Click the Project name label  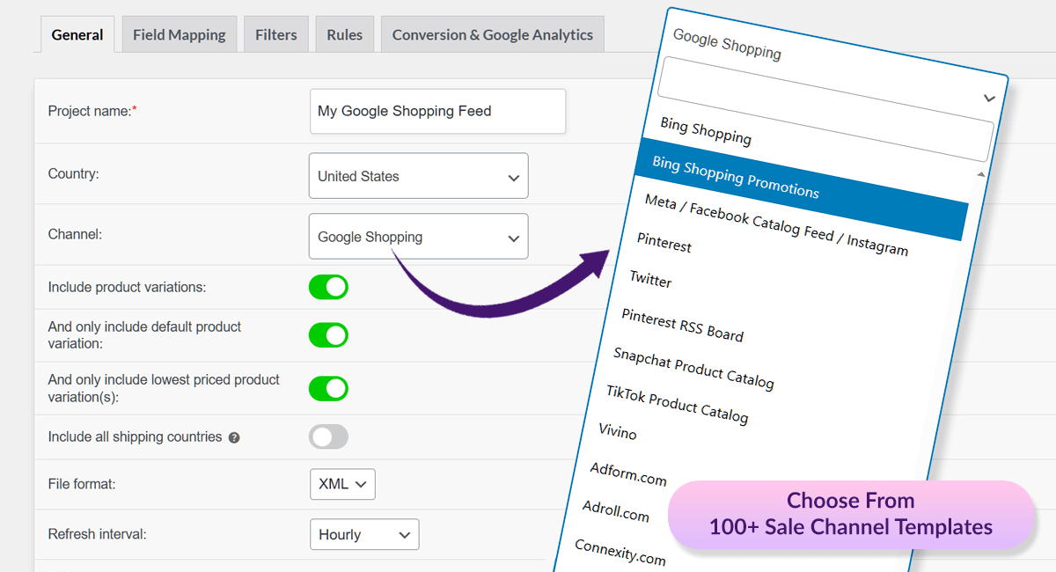coord(92,111)
